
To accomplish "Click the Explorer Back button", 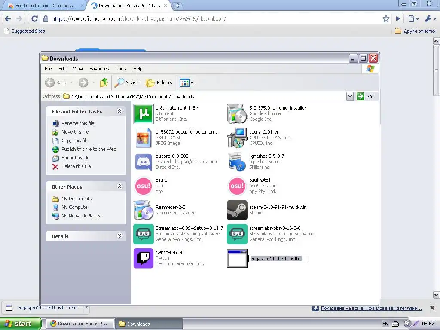I will pos(56,82).
